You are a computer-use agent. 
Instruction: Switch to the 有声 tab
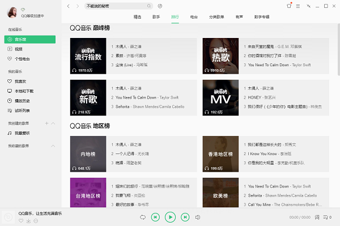(239, 17)
